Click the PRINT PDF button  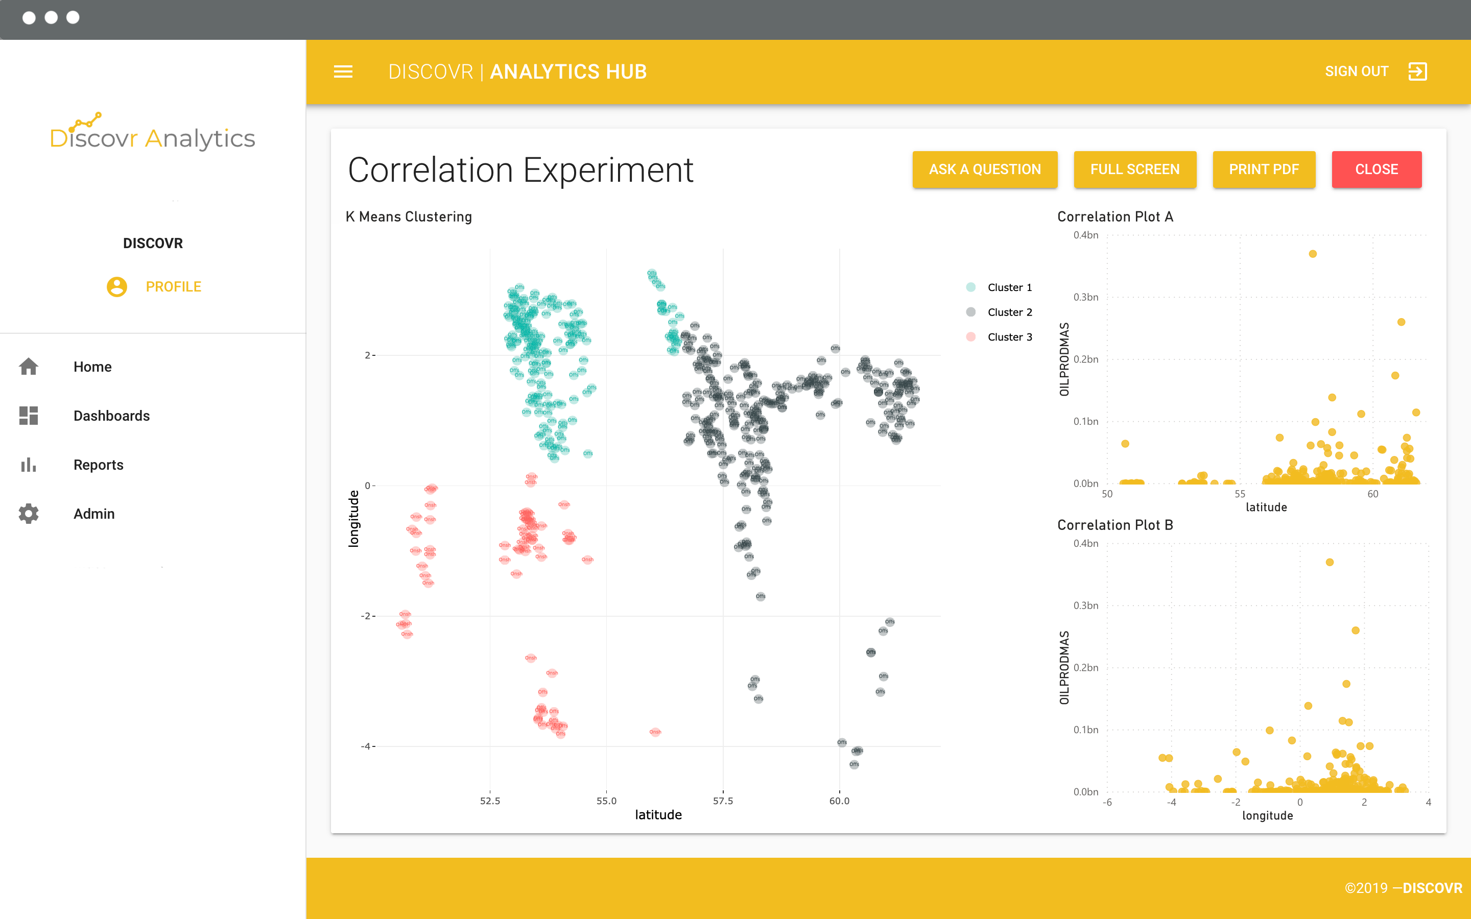[x=1264, y=170]
